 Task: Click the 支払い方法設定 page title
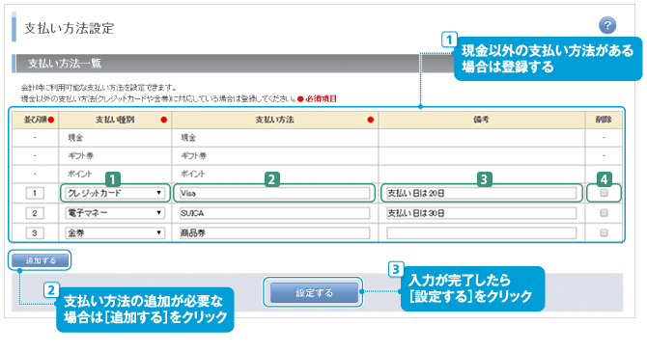coord(69,28)
